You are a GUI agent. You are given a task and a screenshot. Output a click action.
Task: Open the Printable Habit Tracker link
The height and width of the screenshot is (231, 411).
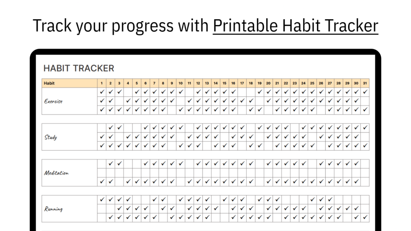tap(295, 26)
